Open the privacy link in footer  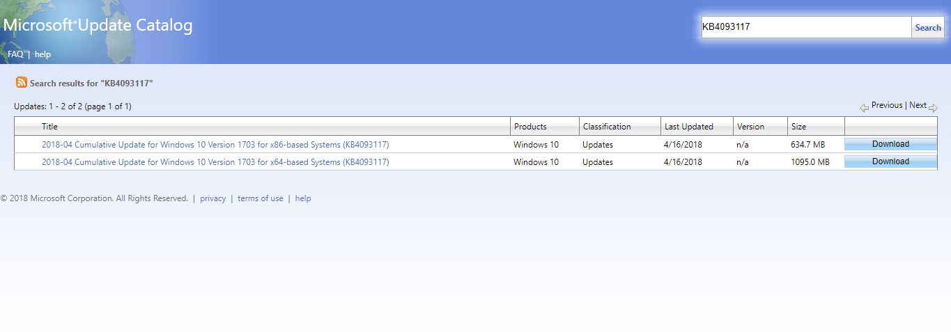point(212,198)
